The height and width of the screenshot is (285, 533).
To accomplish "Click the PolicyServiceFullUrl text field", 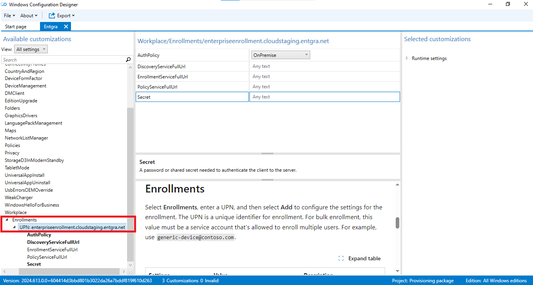I will coord(325,87).
